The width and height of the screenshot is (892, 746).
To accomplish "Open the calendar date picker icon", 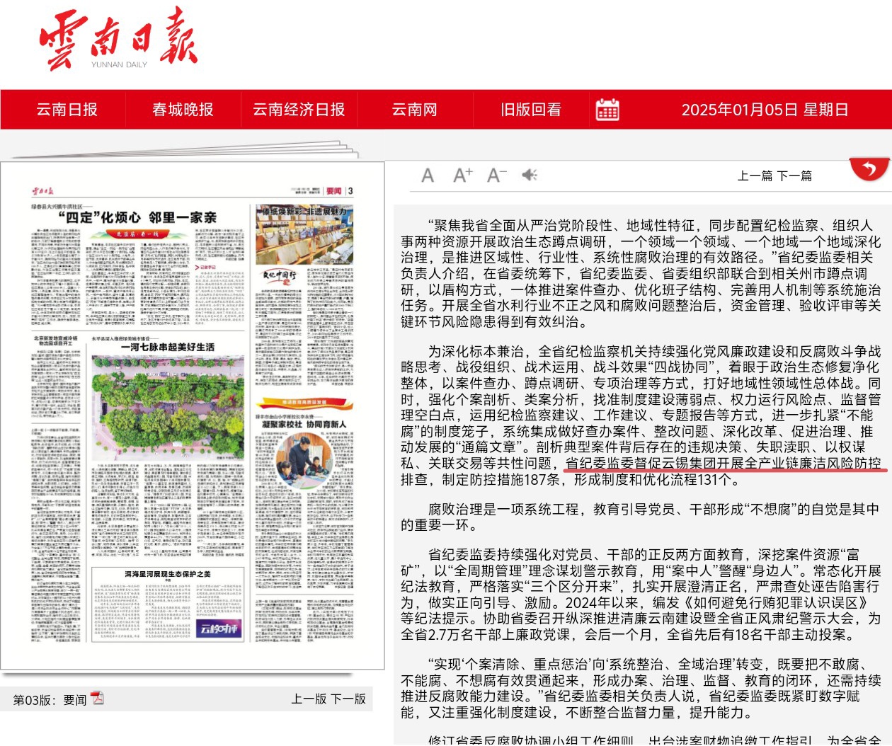I will (607, 110).
